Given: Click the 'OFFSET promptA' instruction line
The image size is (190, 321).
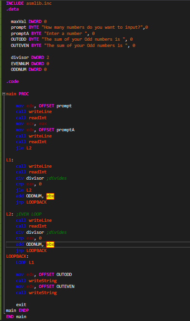Looking at the screenshot, I should 45,130.
